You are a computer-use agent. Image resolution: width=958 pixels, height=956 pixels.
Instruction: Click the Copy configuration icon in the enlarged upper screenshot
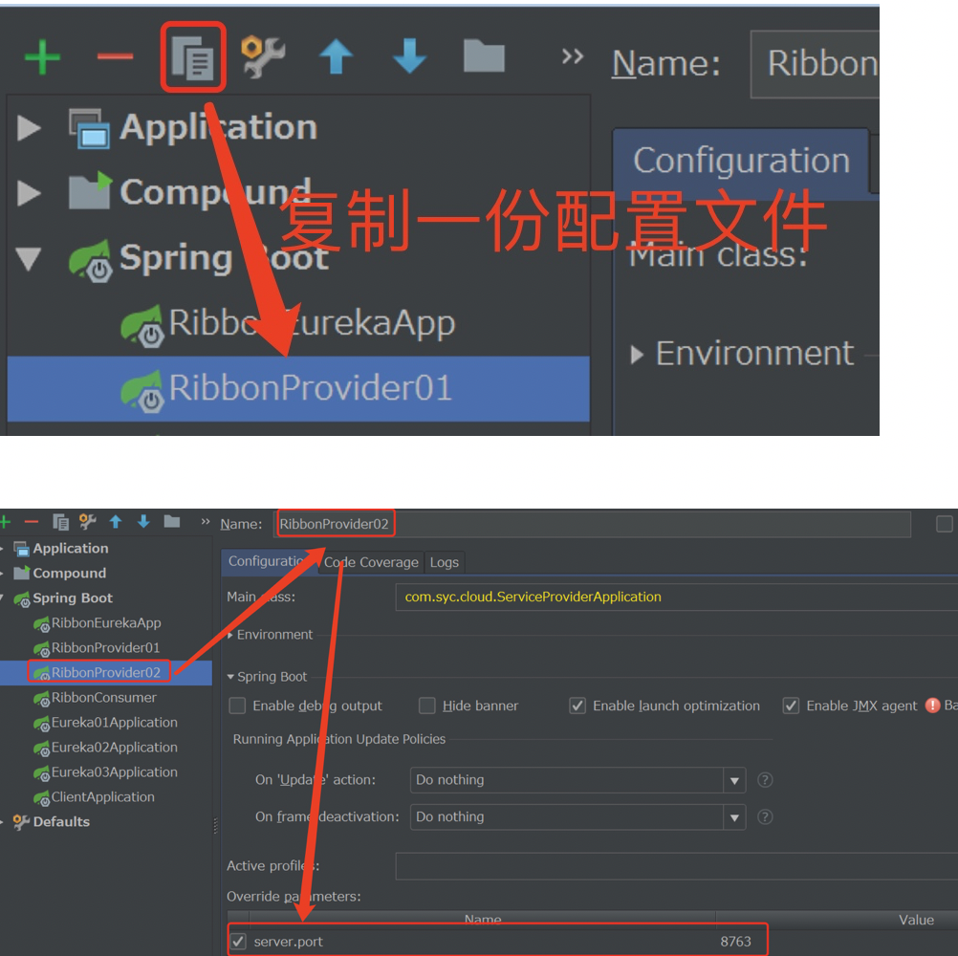(193, 57)
